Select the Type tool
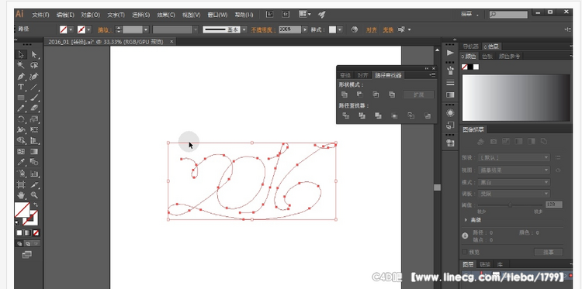This screenshot has height=289, width=582. 21,88
